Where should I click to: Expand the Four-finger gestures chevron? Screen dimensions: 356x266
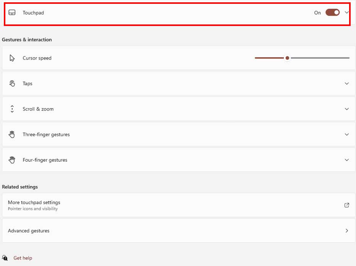click(x=347, y=160)
